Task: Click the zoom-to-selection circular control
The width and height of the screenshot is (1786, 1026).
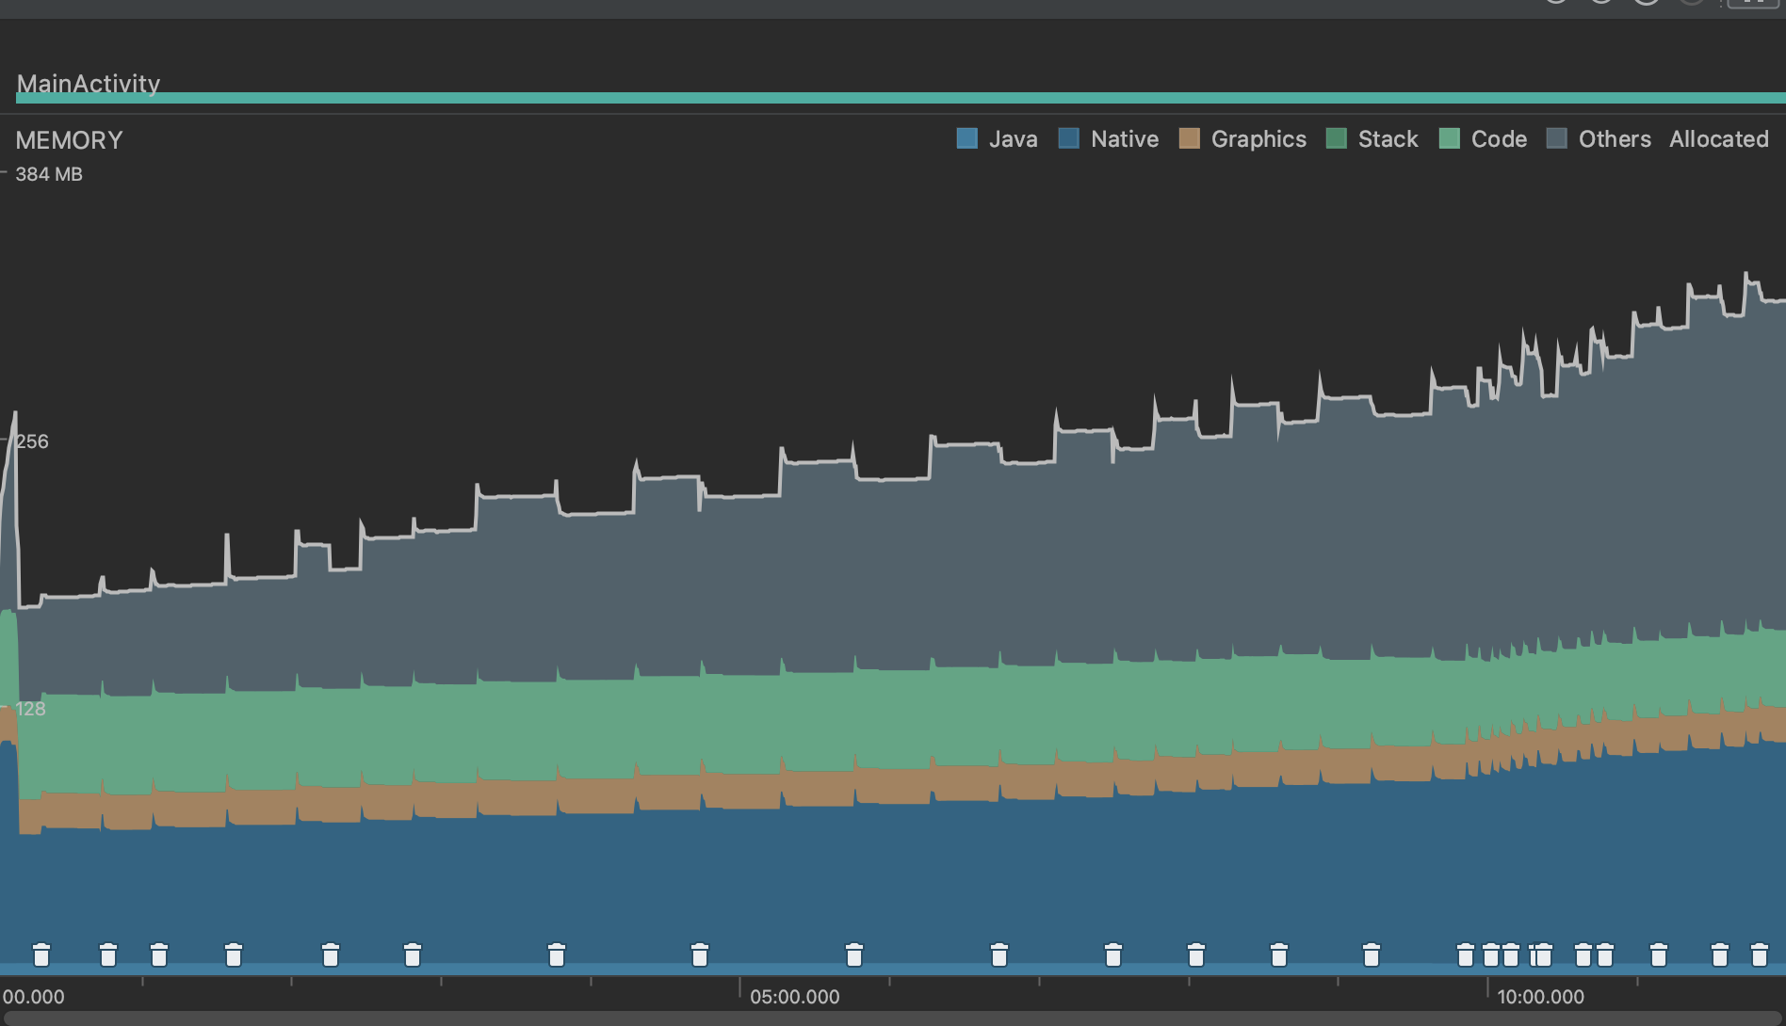Action: (x=1691, y=5)
